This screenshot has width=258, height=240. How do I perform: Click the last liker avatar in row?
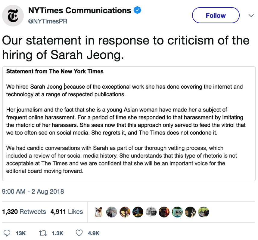[204, 212]
